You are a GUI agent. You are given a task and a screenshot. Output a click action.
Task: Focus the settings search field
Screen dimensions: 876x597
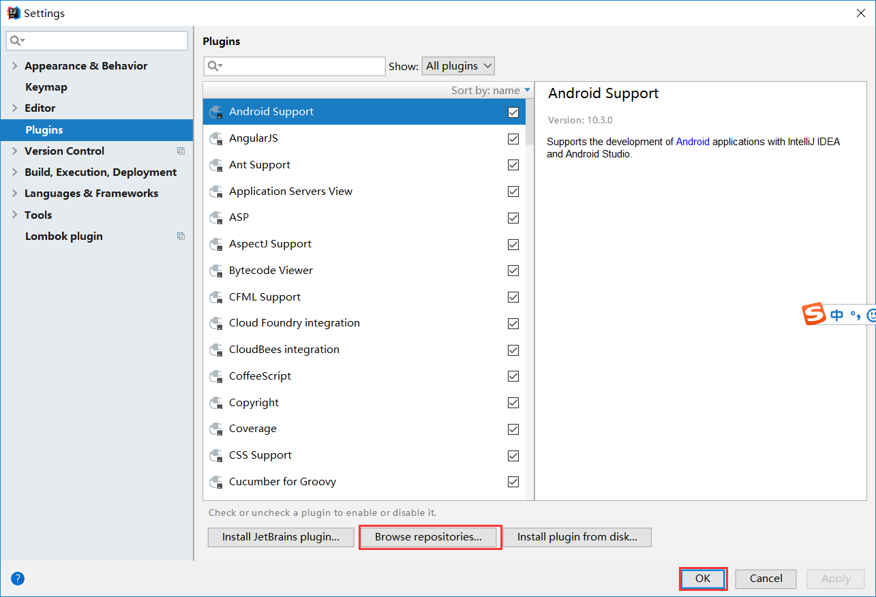click(x=97, y=41)
